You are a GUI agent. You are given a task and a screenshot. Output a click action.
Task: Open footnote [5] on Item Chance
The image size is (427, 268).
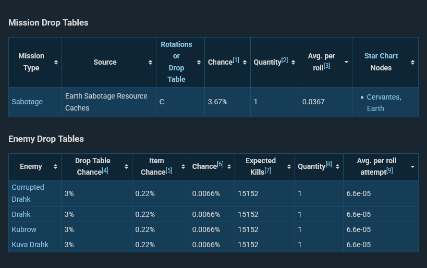[x=169, y=170]
